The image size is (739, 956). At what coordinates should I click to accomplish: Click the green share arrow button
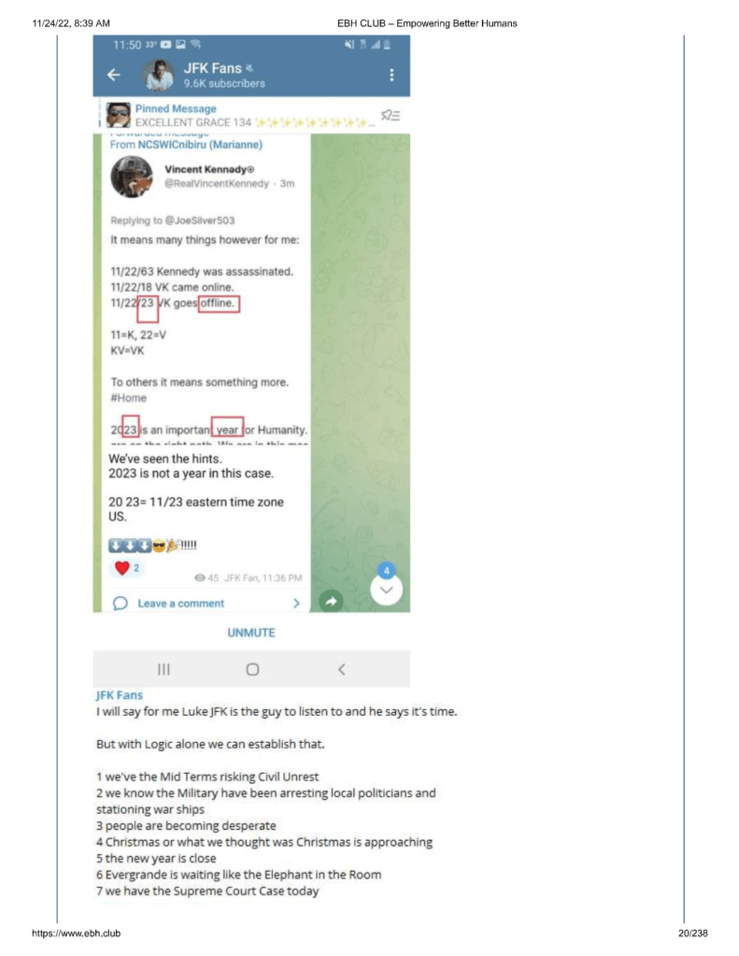point(331,601)
